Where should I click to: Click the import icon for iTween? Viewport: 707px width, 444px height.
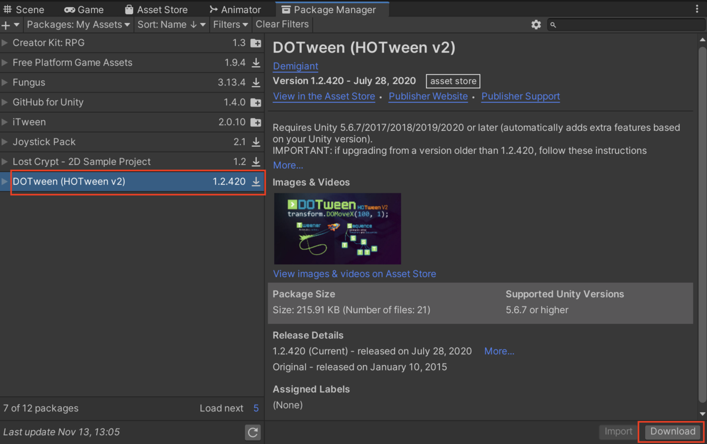(x=256, y=123)
